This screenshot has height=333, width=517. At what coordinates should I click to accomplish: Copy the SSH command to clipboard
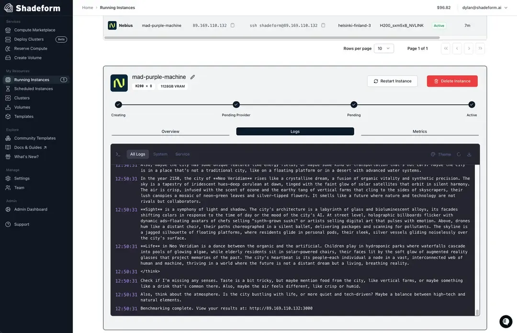point(323,25)
